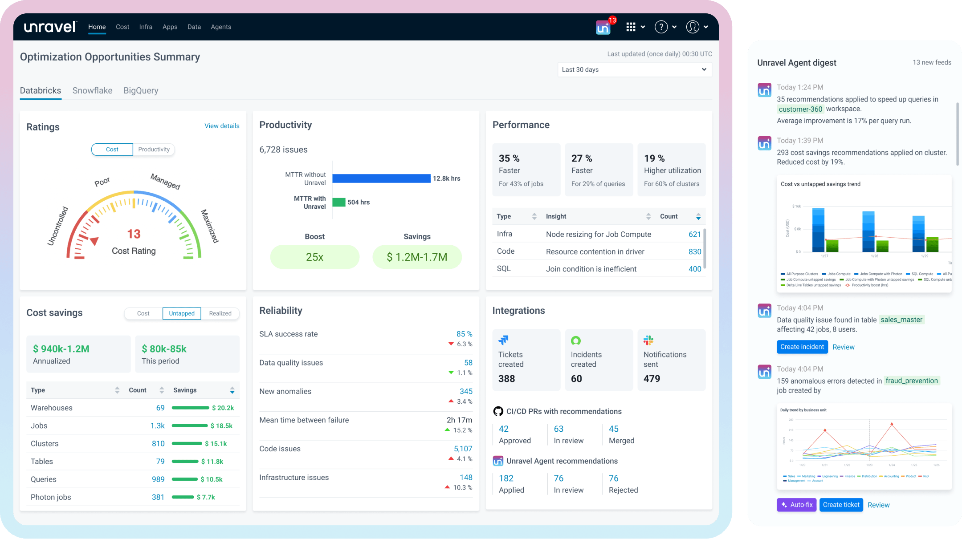This screenshot has width=962, height=539.
Task: Click the Jobs savings progress bar
Action: (190, 426)
